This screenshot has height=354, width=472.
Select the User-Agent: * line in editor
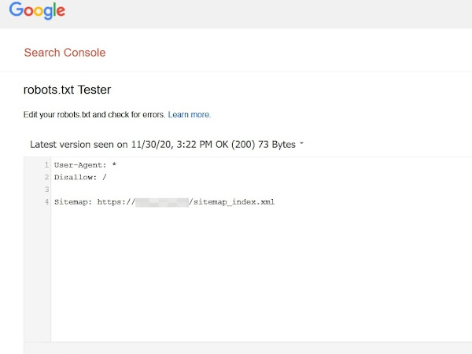[x=85, y=165]
